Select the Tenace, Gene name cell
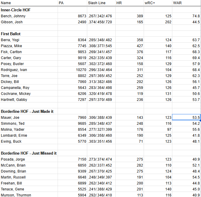201x197 pixels. pos(29,189)
